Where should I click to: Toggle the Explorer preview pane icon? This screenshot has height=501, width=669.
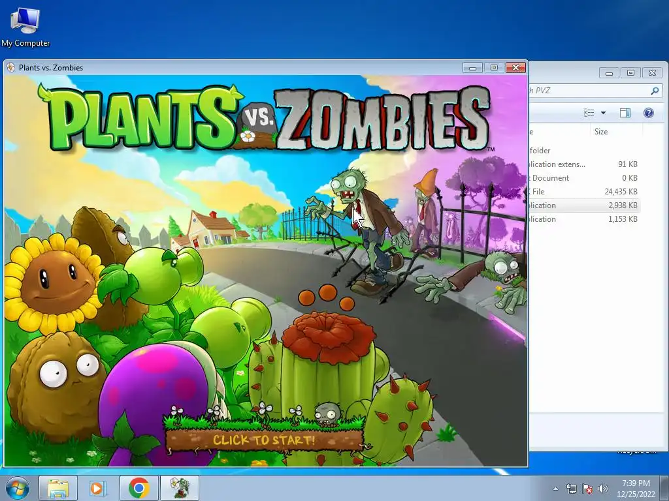[x=625, y=112]
